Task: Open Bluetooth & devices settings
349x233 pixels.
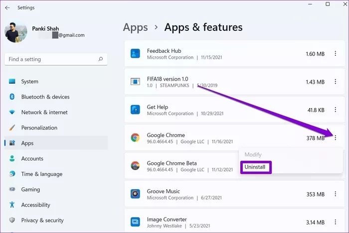Action: click(x=45, y=97)
